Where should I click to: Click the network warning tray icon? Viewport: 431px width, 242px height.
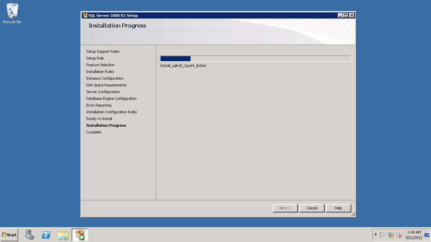pyautogui.click(x=391, y=235)
